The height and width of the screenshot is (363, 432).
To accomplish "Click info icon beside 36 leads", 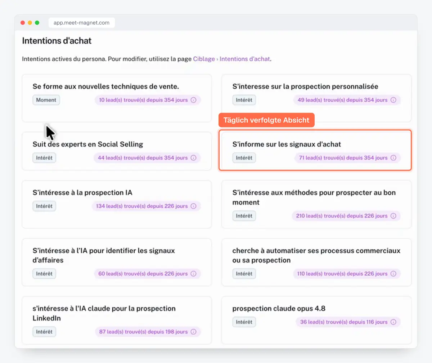I will [x=393, y=322].
